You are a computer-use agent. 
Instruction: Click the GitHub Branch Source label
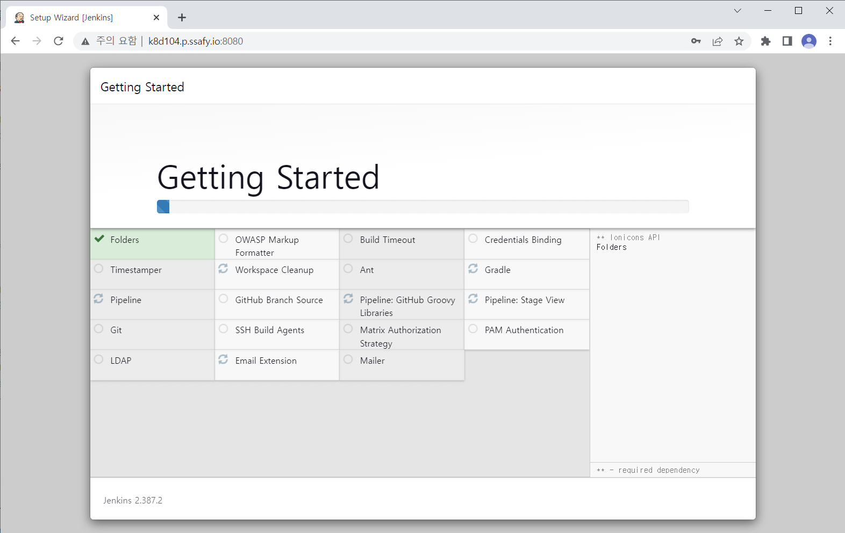click(x=279, y=300)
